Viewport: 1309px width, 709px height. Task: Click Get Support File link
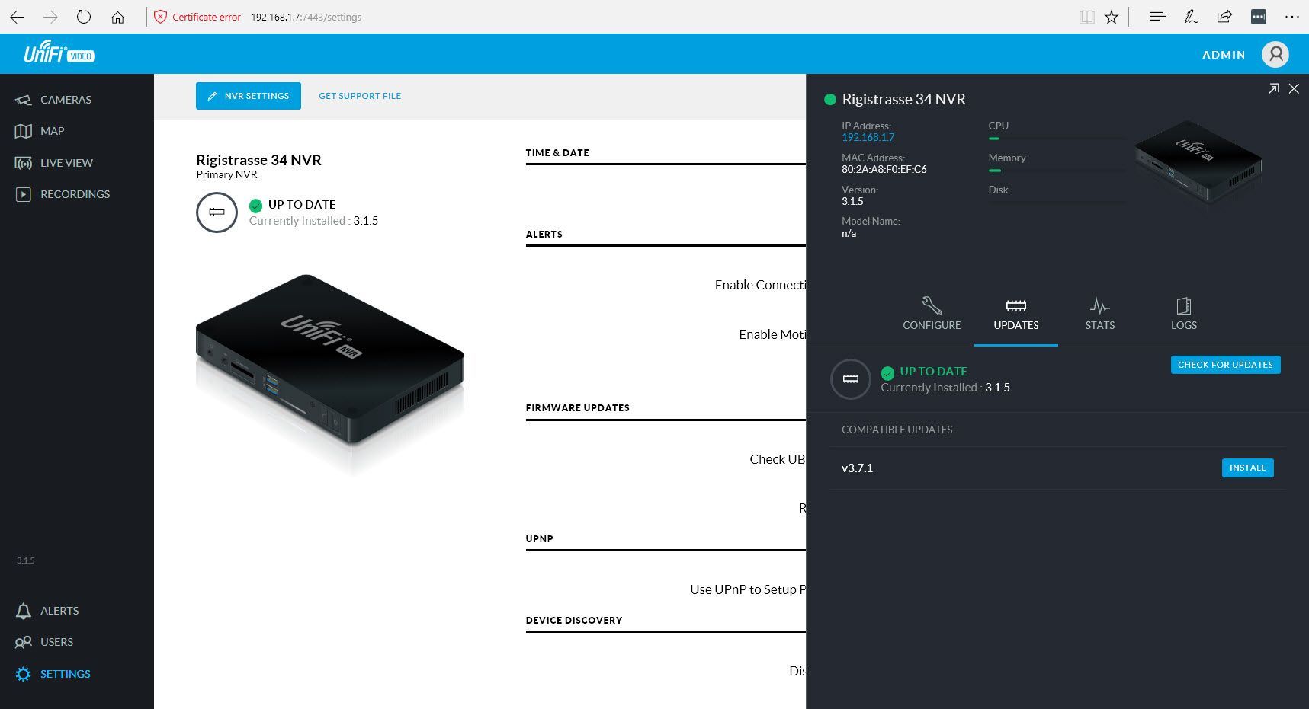point(360,96)
